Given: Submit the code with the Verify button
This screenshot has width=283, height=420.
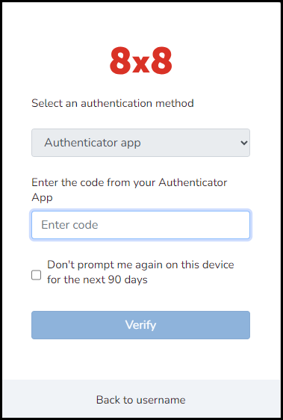Looking at the screenshot, I should [141, 325].
